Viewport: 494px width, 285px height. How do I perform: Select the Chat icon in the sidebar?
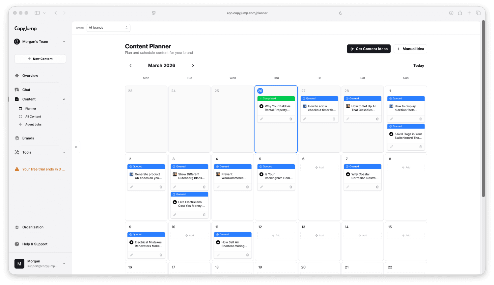point(17,90)
